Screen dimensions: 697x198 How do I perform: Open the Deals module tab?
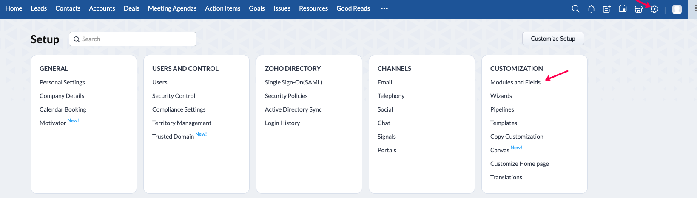(x=131, y=8)
